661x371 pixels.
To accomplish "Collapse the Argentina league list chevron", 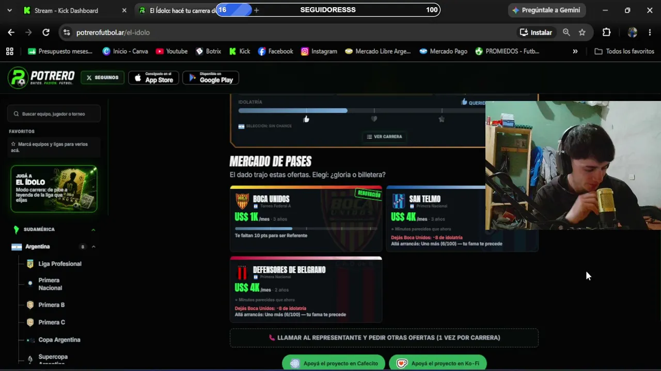I will coord(93,247).
